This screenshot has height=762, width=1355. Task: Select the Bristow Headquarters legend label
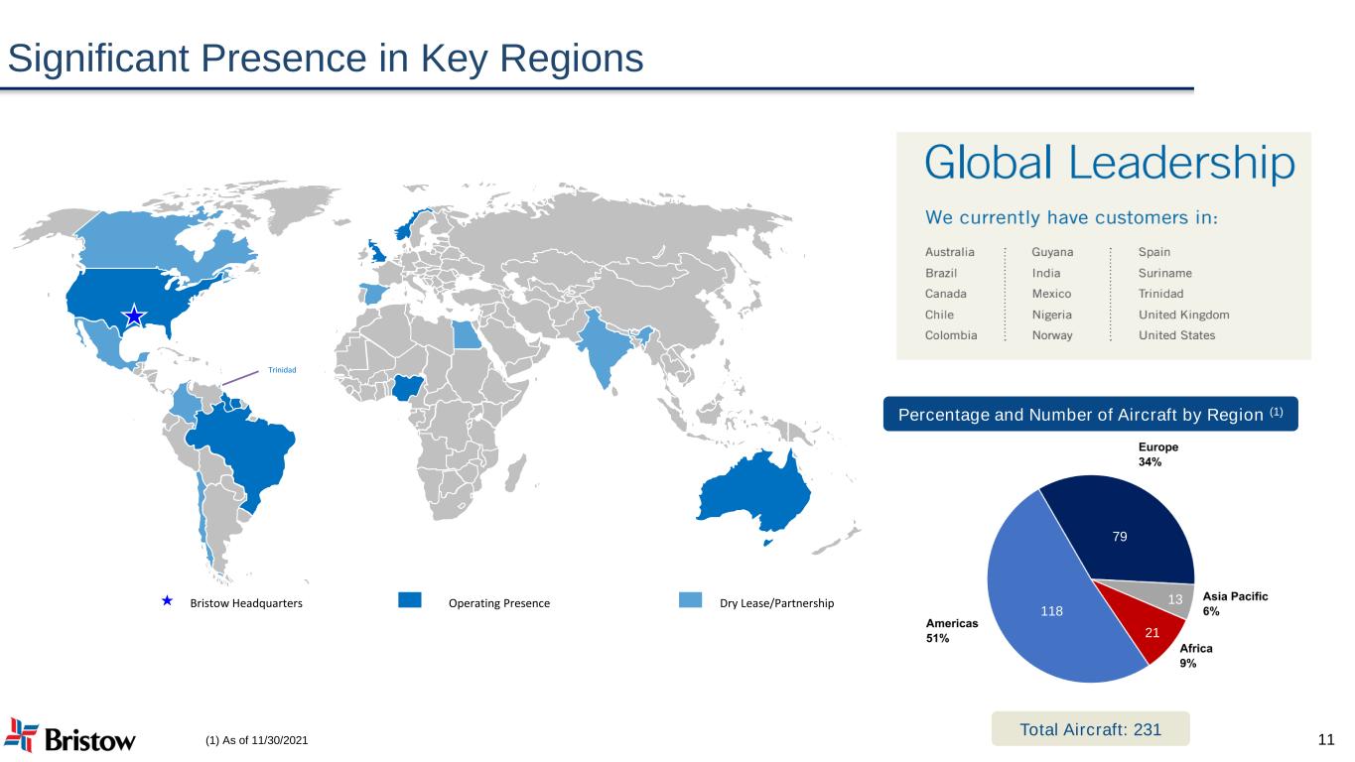pyautogui.click(x=246, y=603)
